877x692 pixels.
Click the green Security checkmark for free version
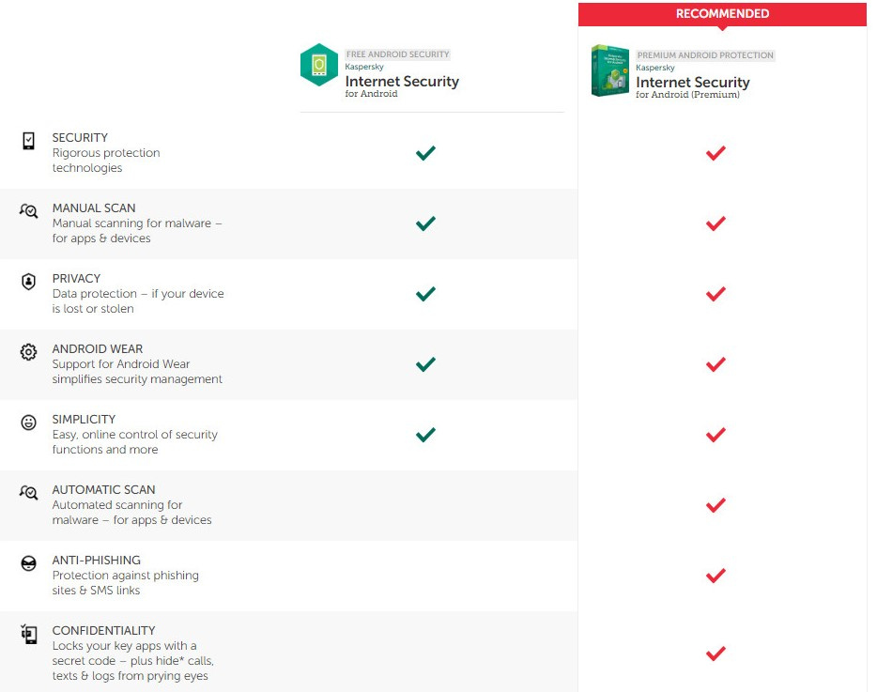(x=425, y=152)
